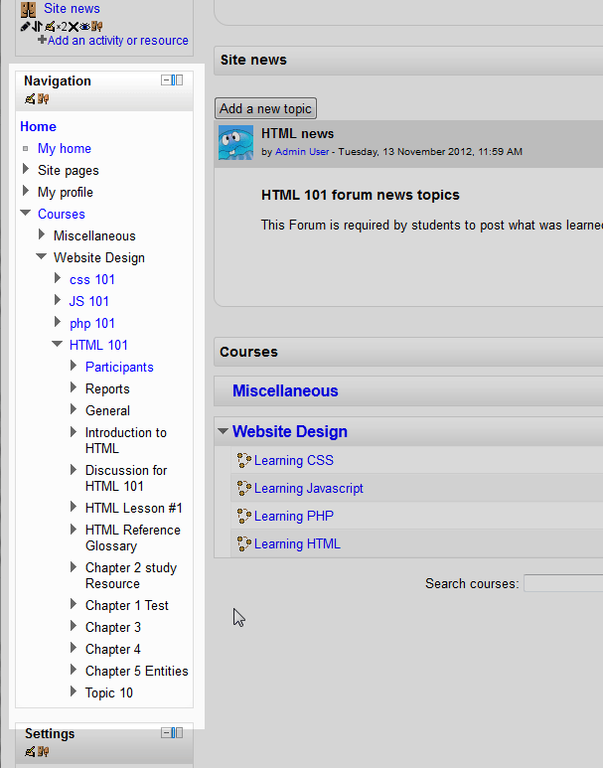Image resolution: width=603 pixels, height=768 pixels.
Task: Click the course icon beside Learning CSS
Action: [x=244, y=460]
